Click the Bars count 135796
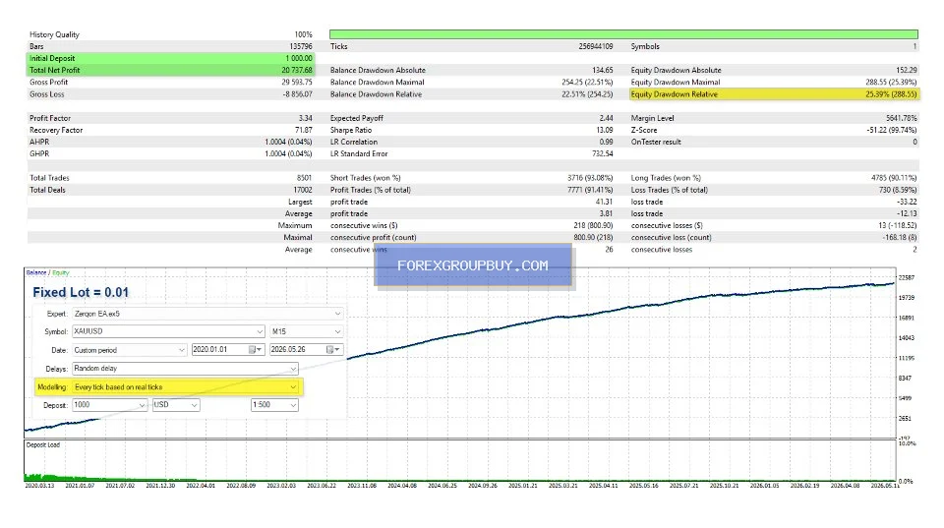 coord(301,46)
